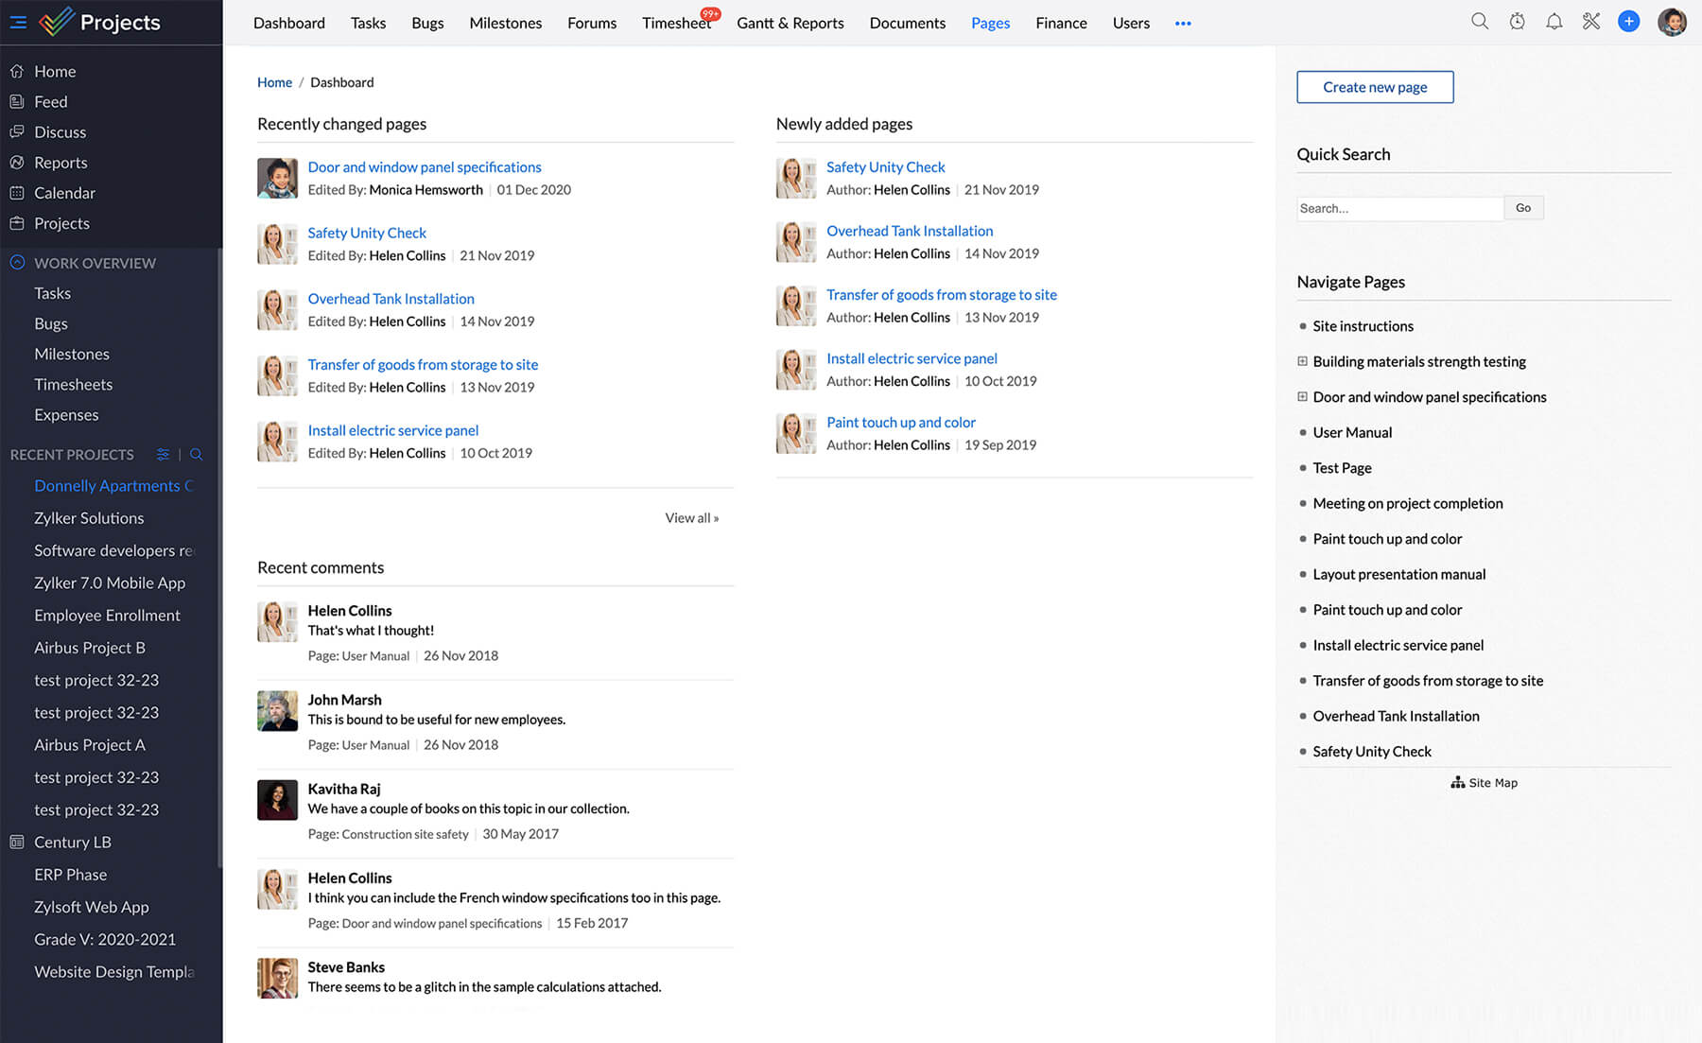Click the Create new page button
The height and width of the screenshot is (1043, 1702).
[1374, 87]
